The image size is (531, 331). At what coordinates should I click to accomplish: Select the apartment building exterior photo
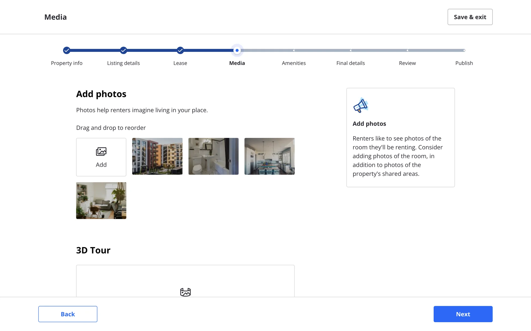click(157, 156)
